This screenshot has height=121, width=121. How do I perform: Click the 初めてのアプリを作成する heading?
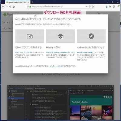click(28, 47)
